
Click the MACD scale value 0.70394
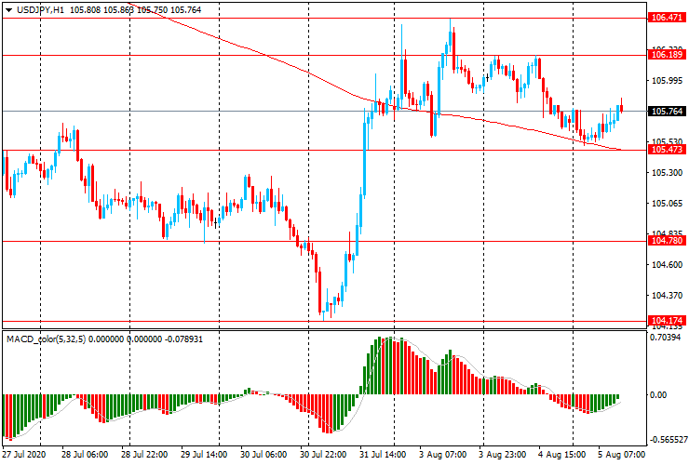pos(665,338)
